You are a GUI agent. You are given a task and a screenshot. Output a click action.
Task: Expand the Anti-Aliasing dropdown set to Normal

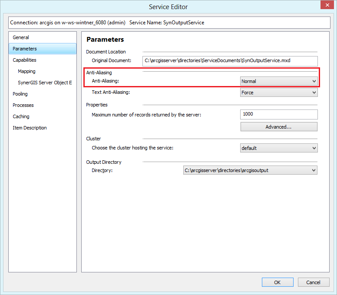click(279, 81)
